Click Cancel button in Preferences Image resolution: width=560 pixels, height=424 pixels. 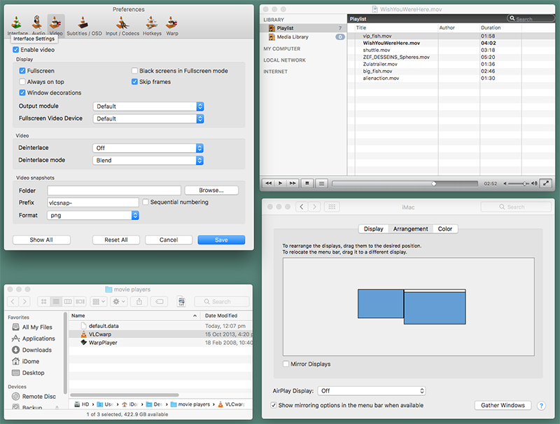(169, 240)
